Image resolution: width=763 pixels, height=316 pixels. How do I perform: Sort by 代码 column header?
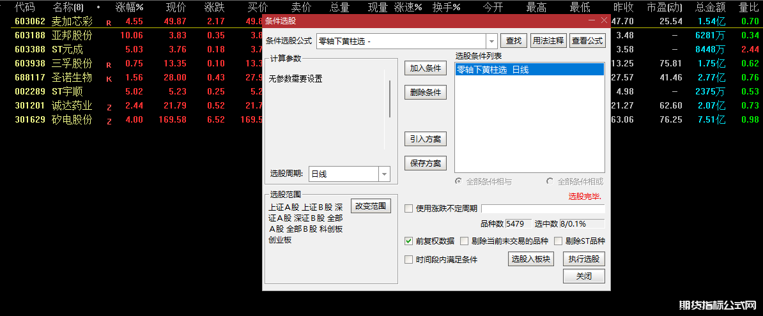pyautogui.click(x=24, y=7)
